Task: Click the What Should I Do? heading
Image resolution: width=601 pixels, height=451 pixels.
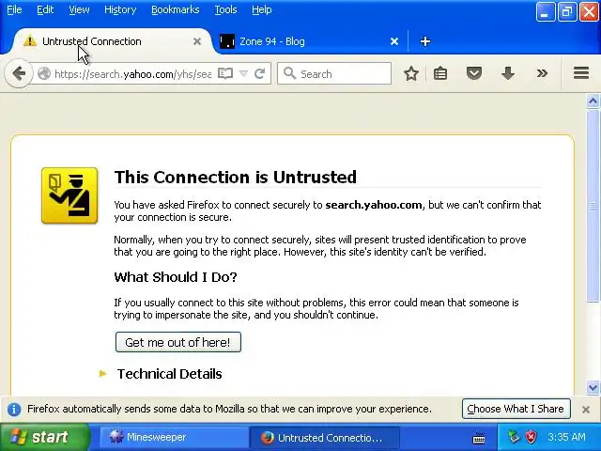Action: [176, 277]
